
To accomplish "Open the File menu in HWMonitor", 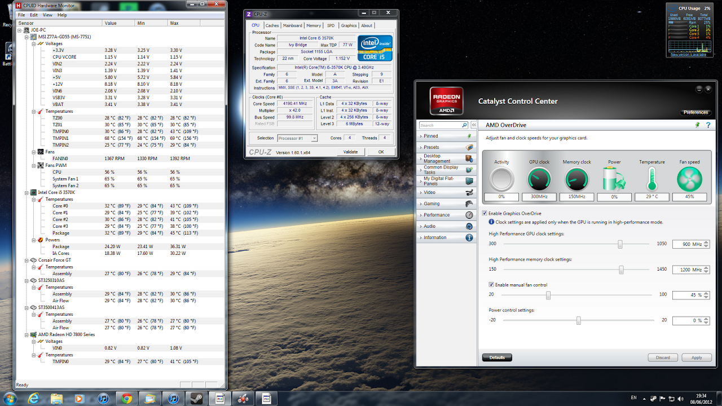I will (x=21, y=15).
